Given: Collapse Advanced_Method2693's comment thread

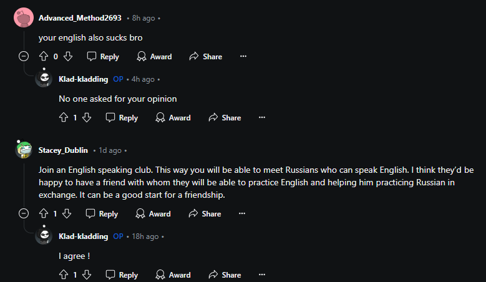Looking at the screenshot, I should tap(24, 57).
